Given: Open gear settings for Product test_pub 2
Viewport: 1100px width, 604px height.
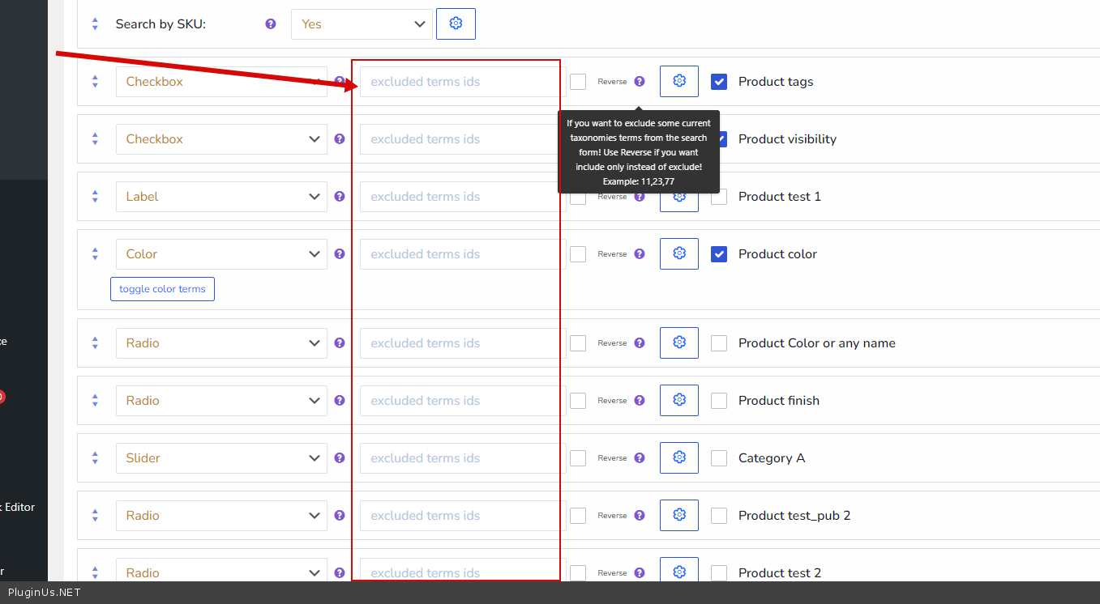Looking at the screenshot, I should tap(679, 516).
